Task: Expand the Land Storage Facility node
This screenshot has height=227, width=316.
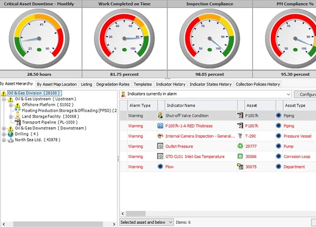Action: 11,116
